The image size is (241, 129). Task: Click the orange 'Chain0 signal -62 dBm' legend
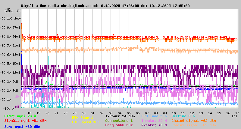pyautogui.click(x=193, y=121)
